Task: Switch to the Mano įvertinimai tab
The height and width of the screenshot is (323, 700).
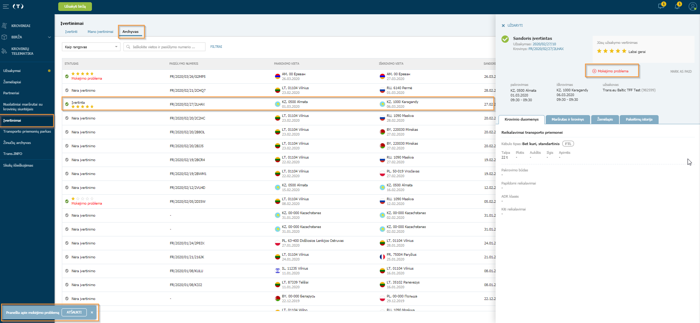Action: pyautogui.click(x=100, y=32)
